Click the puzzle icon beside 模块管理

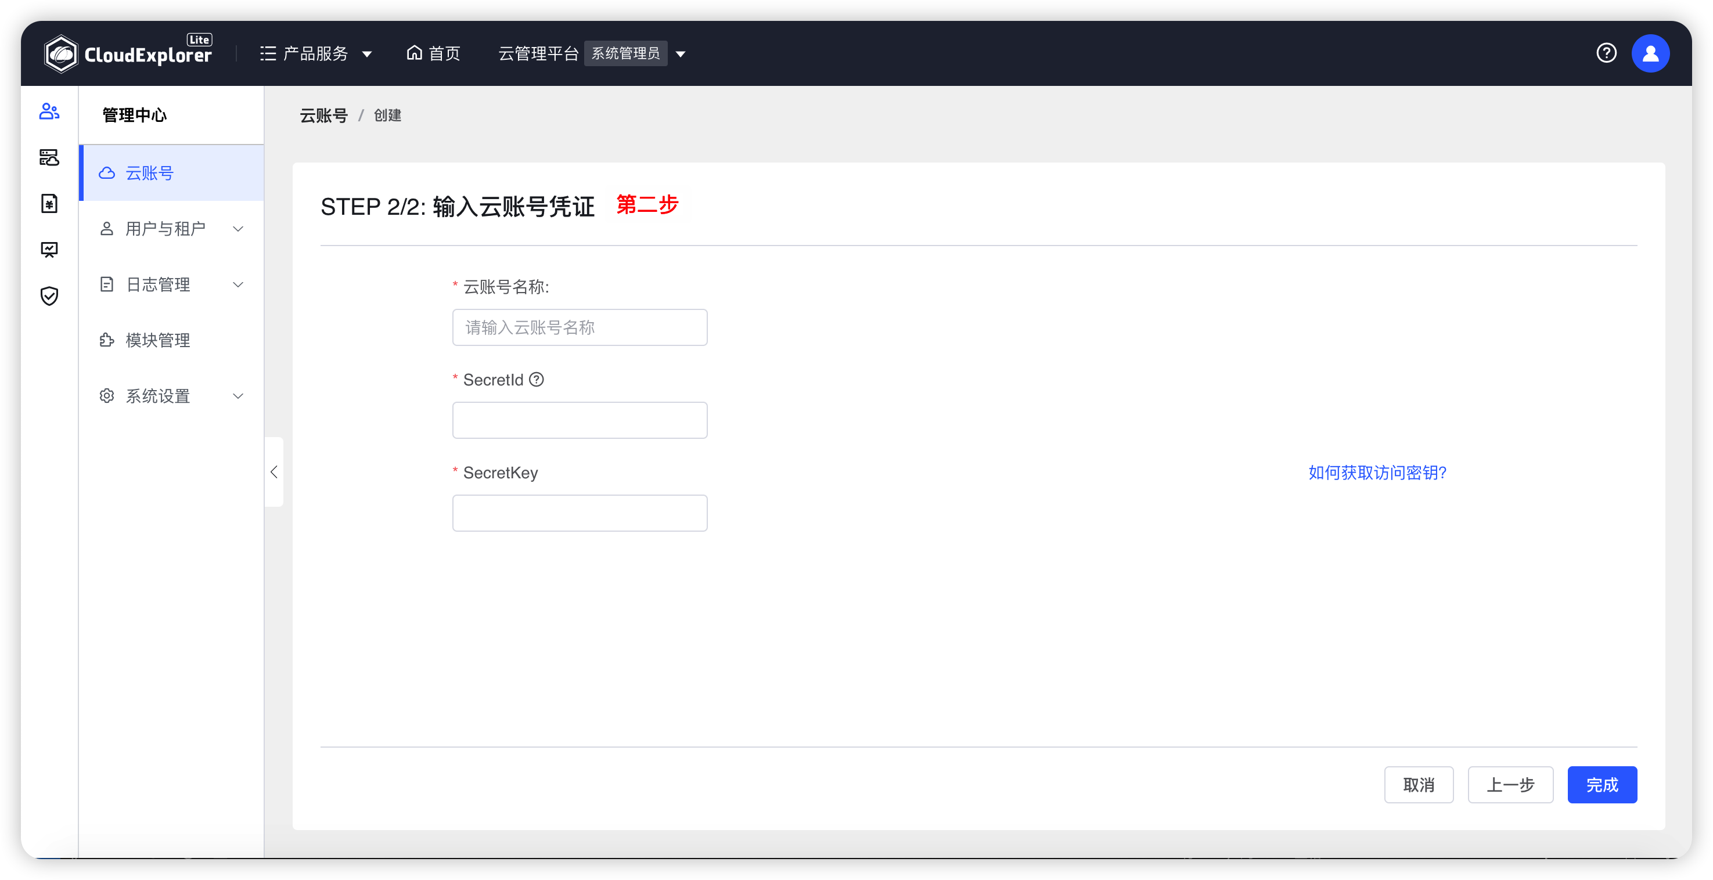click(x=106, y=340)
